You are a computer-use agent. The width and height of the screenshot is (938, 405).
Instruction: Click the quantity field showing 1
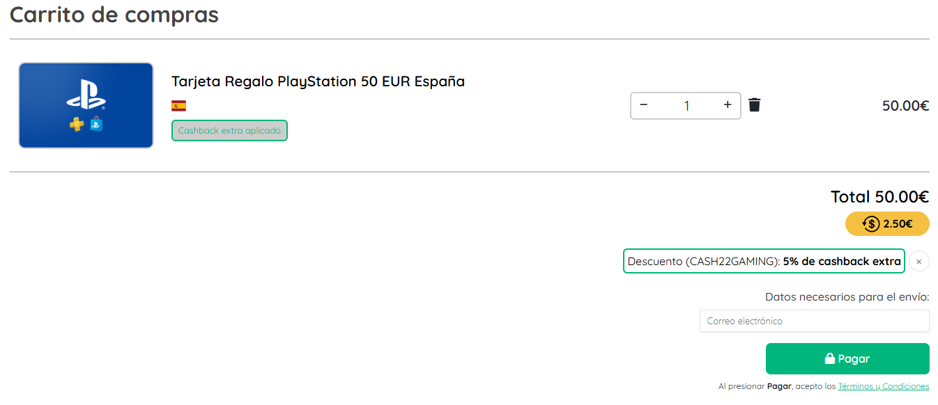pyautogui.click(x=686, y=106)
